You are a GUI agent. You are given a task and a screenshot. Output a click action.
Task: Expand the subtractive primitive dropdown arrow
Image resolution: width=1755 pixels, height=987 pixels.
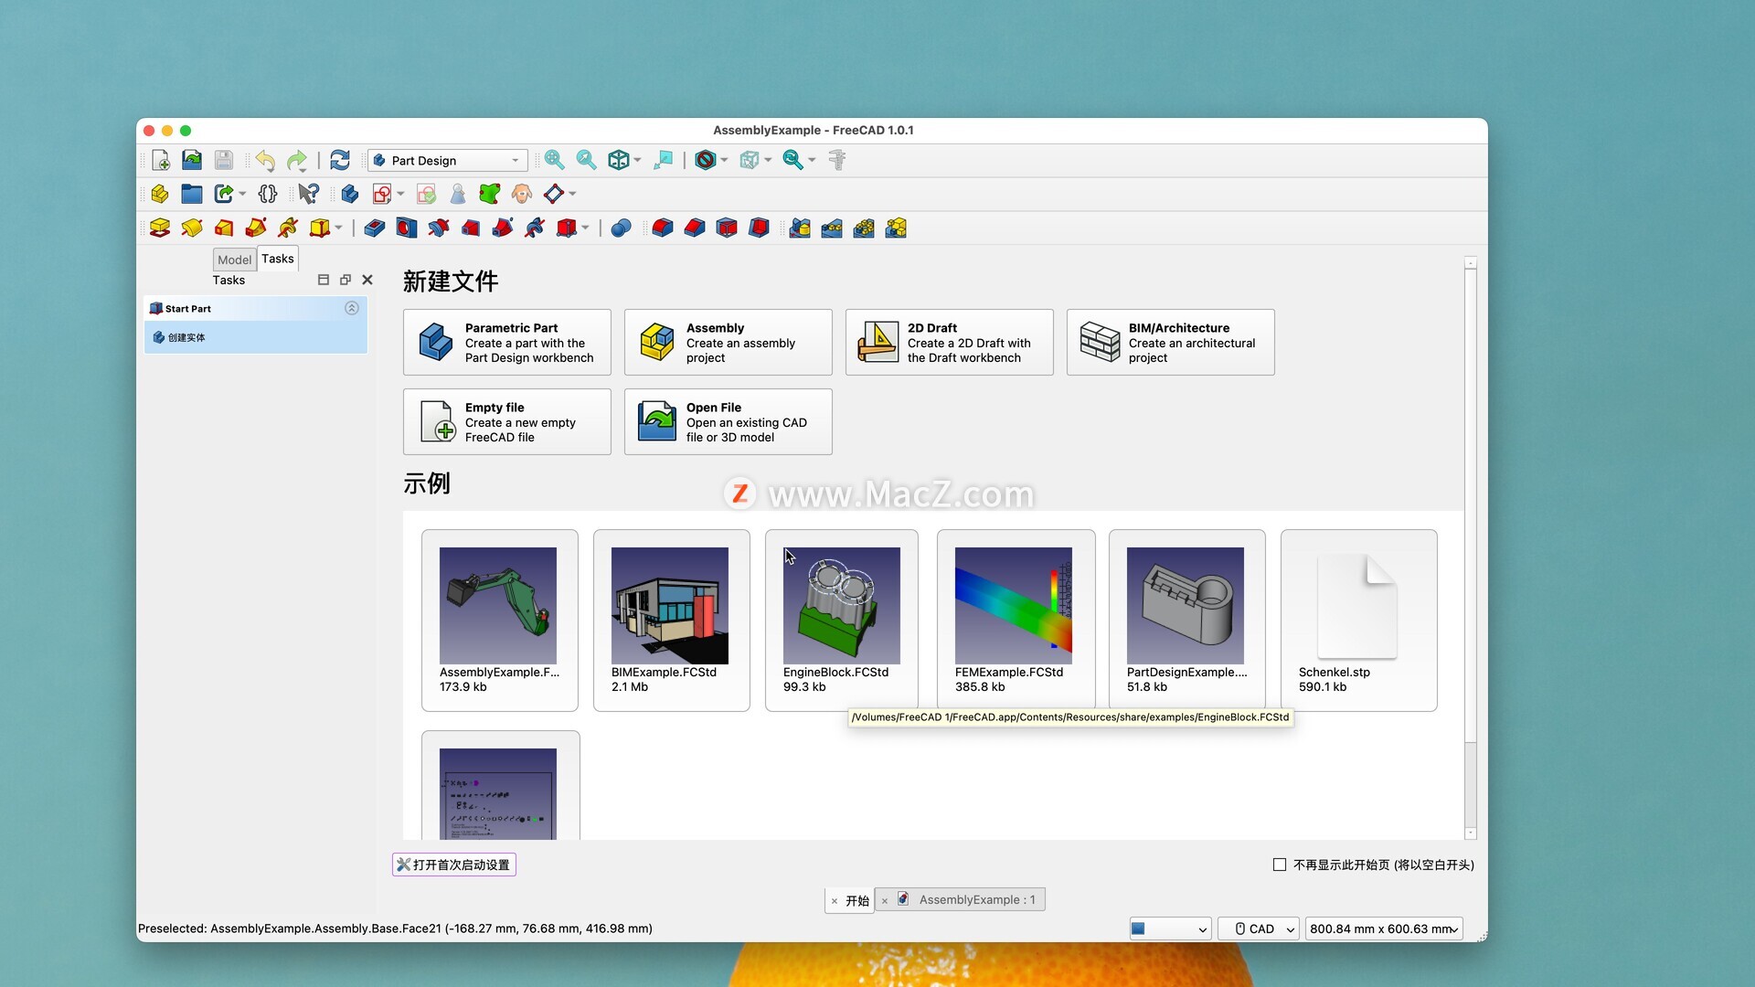585,228
